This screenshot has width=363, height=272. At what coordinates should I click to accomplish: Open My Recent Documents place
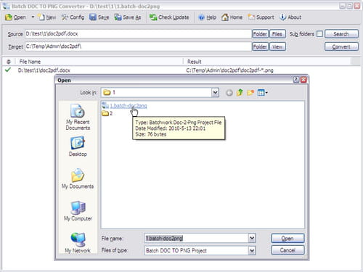click(78, 118)
